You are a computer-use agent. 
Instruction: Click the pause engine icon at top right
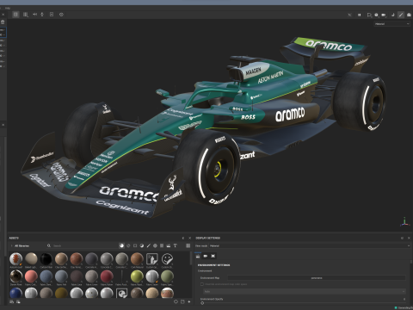(359, 15)
